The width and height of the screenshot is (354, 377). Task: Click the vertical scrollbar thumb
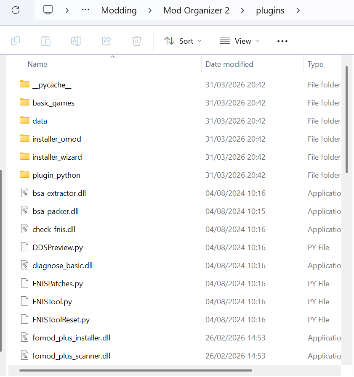[346, 119]
